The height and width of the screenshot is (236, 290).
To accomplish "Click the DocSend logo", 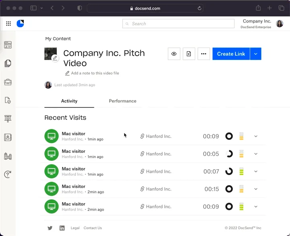I will point(21,23).
